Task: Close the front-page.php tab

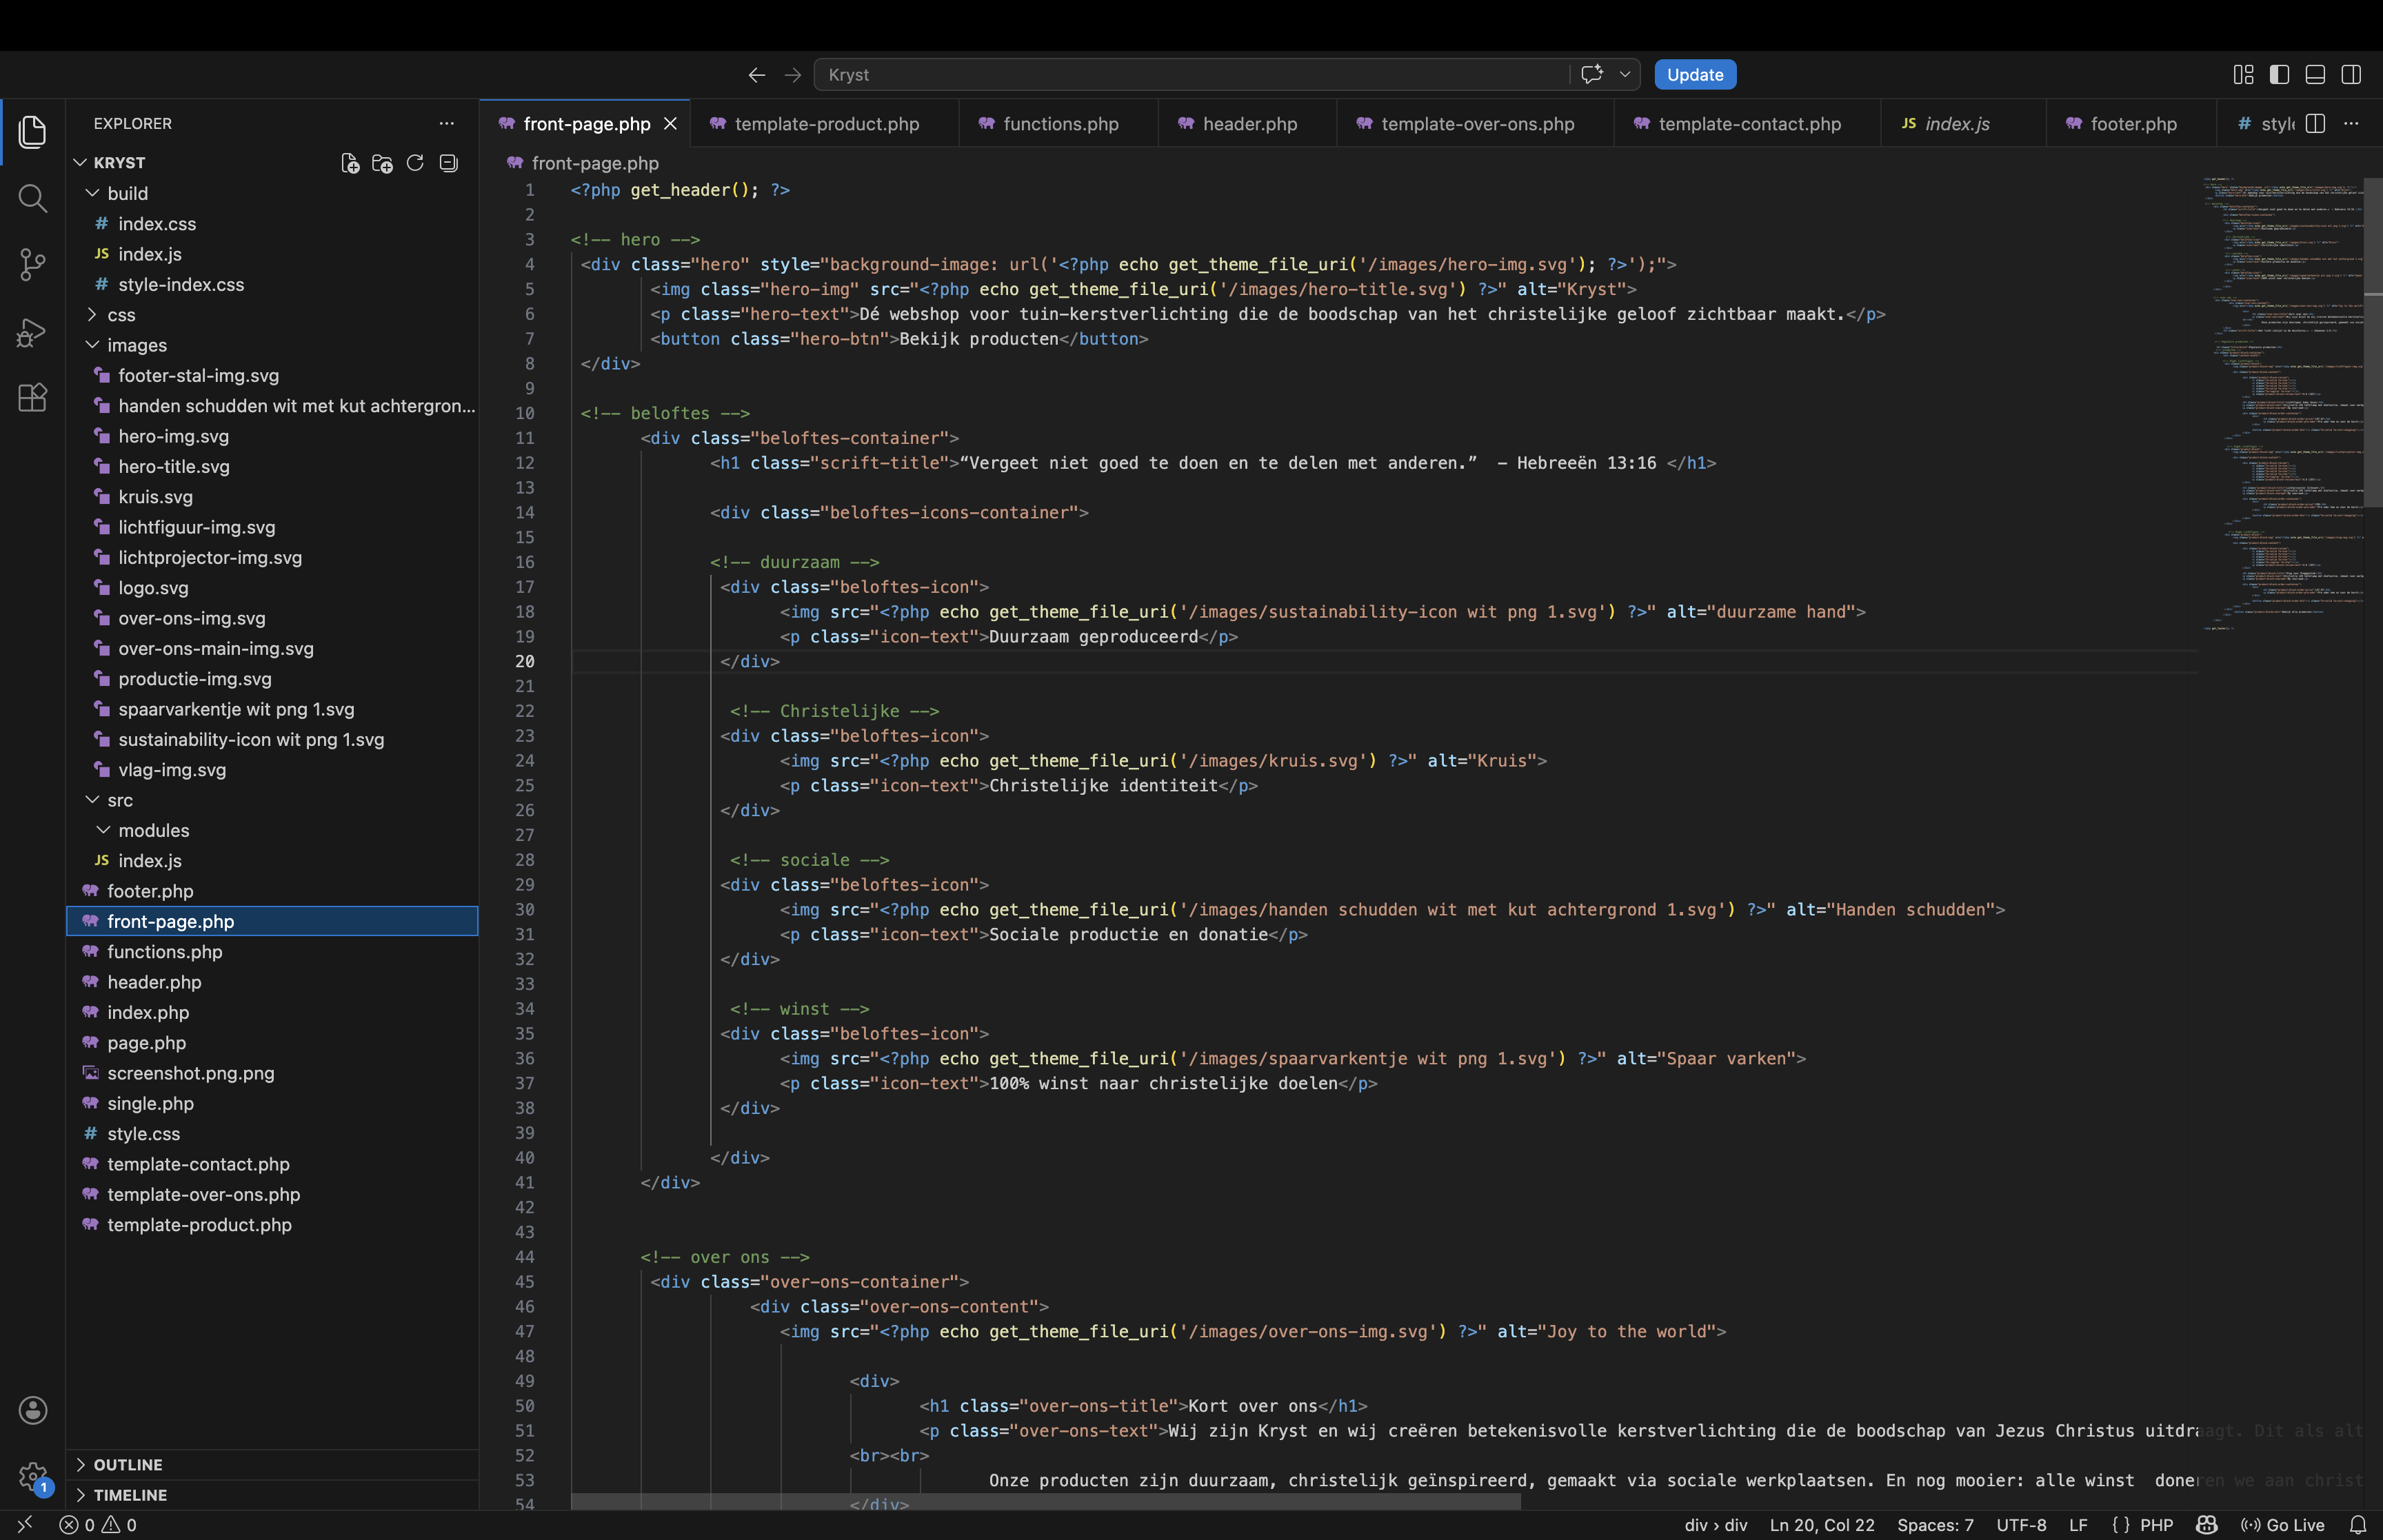Action: 670,124
